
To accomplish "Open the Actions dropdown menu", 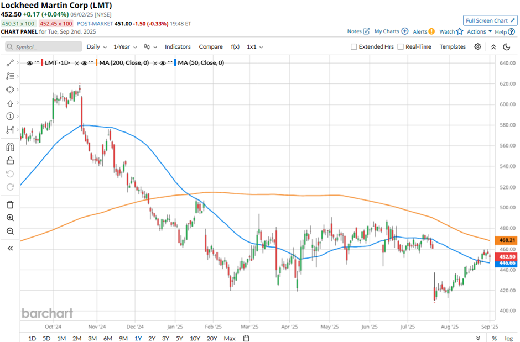I will point(479,31).
